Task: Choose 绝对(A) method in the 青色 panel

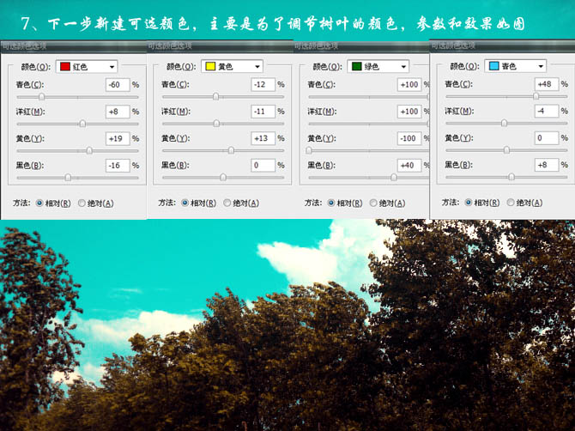Action: (x=511, y=203)
